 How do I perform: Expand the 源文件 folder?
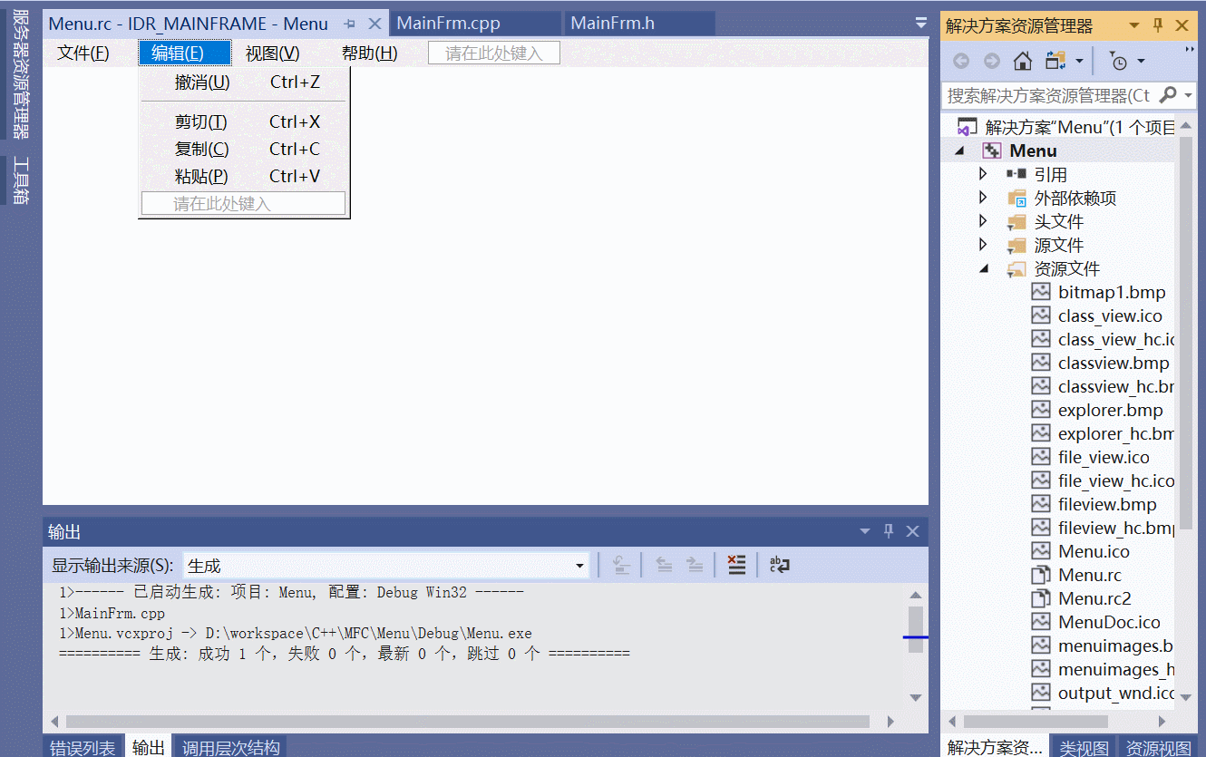[x=984, y=245]
